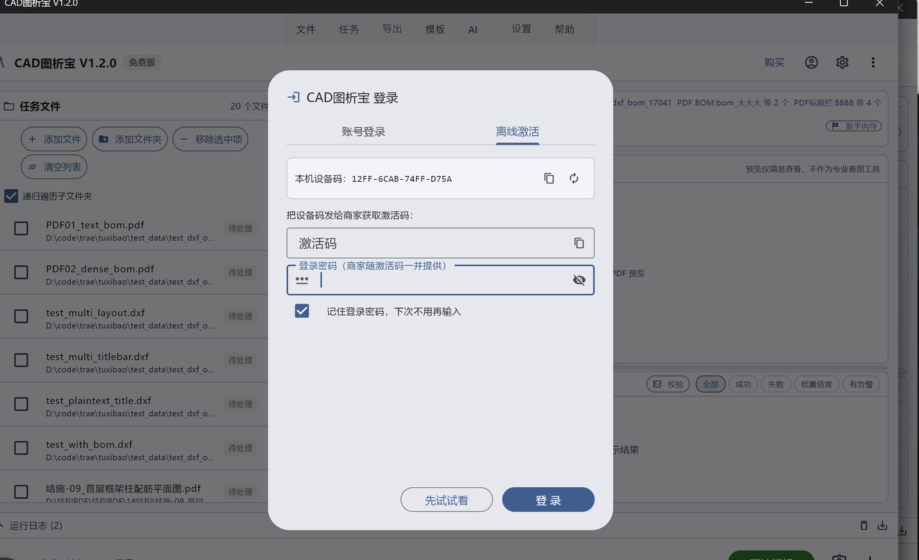This screenshot has width=919, height=560.
Task: Open the 任务 menu
Action: (349, 30)
